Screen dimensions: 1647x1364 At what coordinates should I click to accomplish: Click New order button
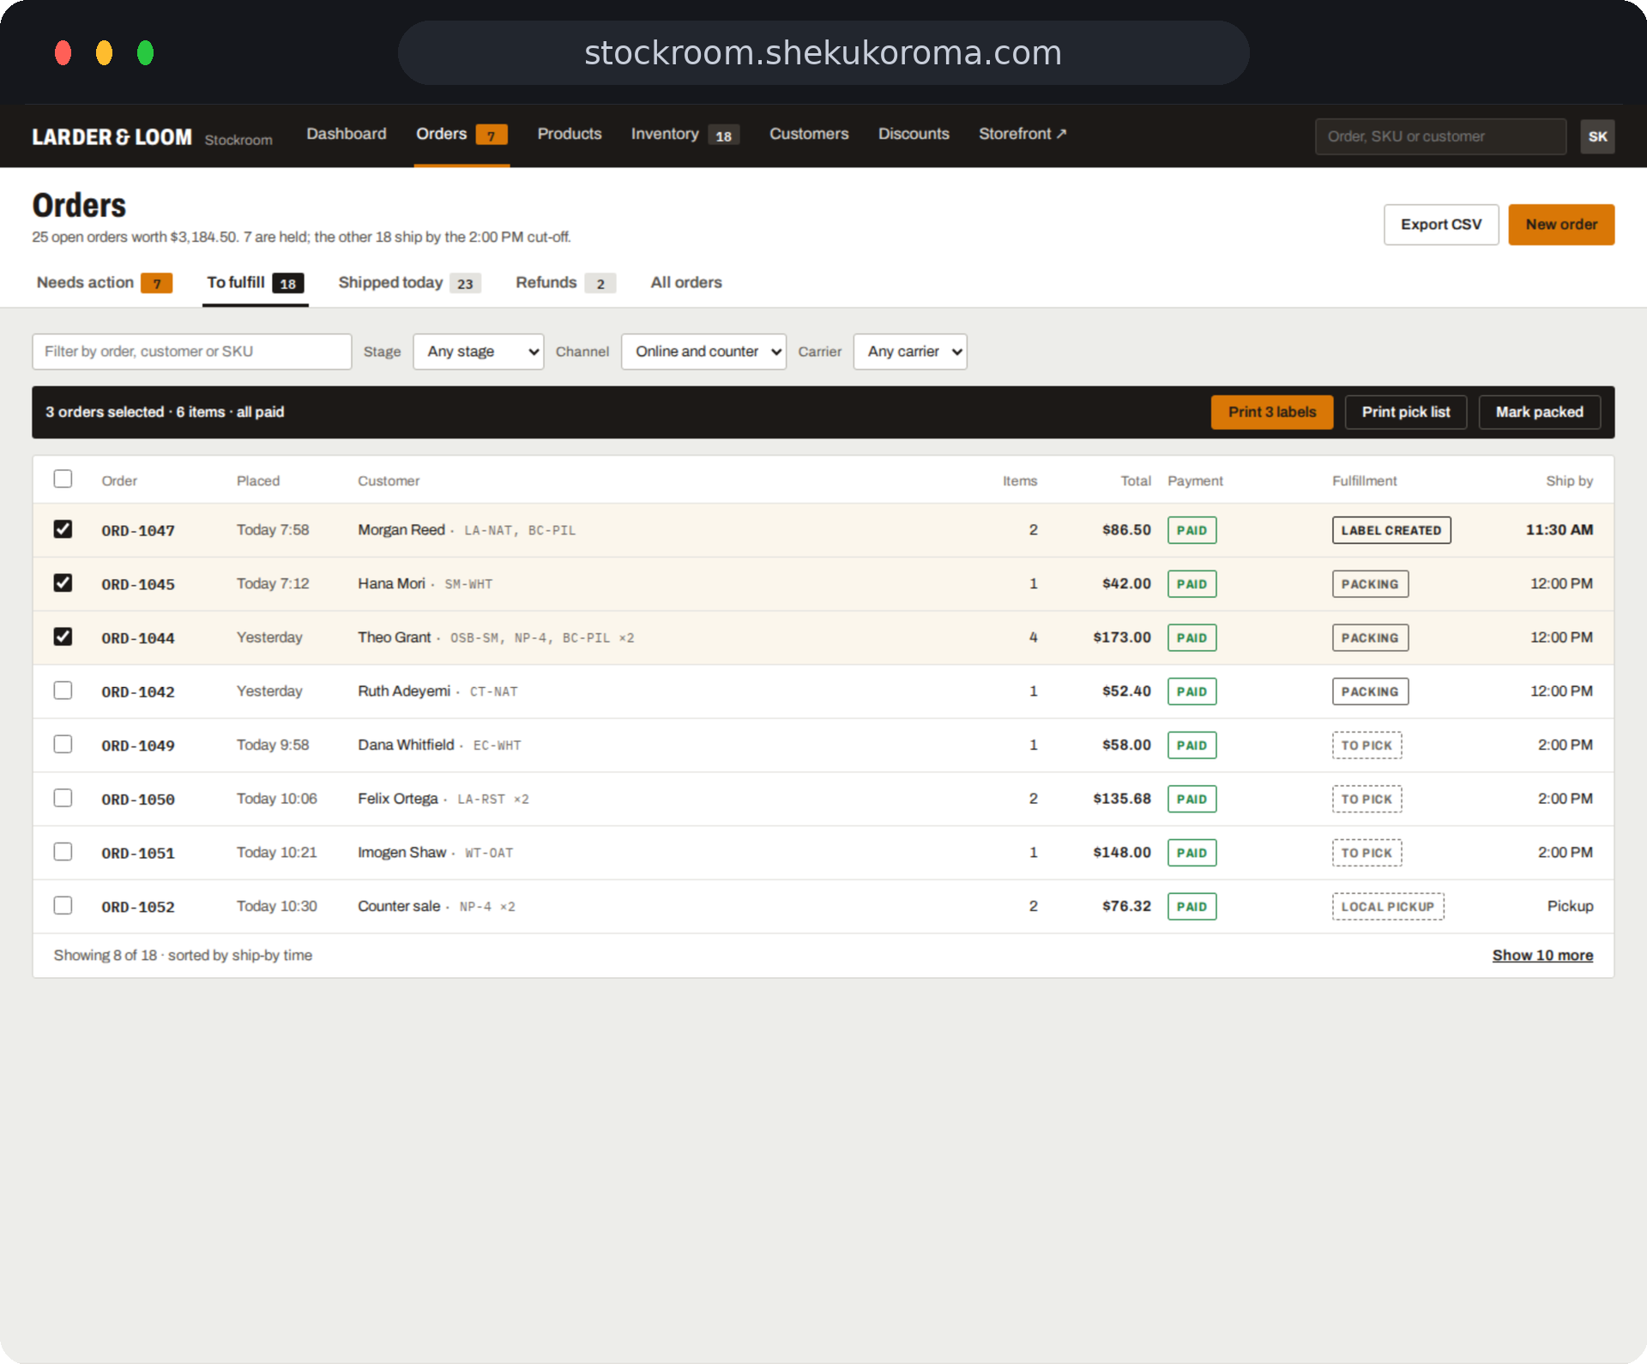tap(1561, 225)
